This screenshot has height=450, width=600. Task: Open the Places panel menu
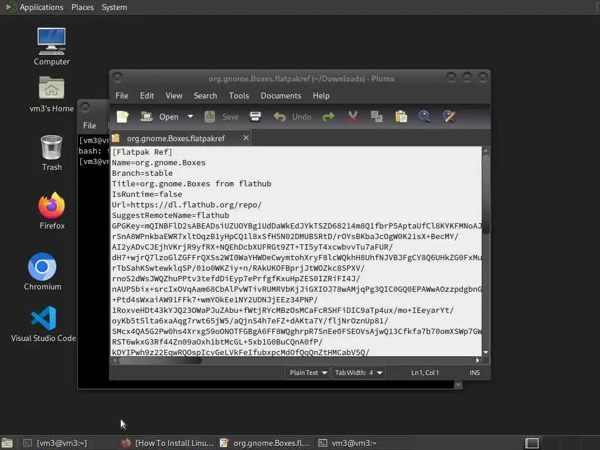[82, 7]
